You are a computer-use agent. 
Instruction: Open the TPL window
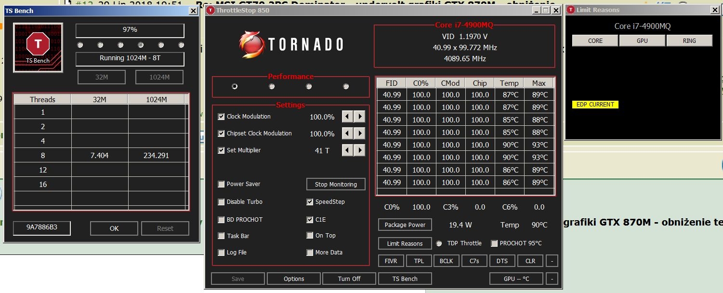coord(419,261)
